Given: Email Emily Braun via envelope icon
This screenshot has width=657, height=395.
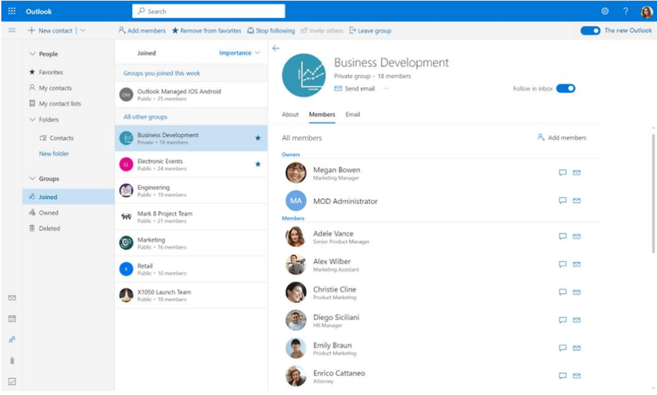Looking at the screenshot, I should [576, 348].
